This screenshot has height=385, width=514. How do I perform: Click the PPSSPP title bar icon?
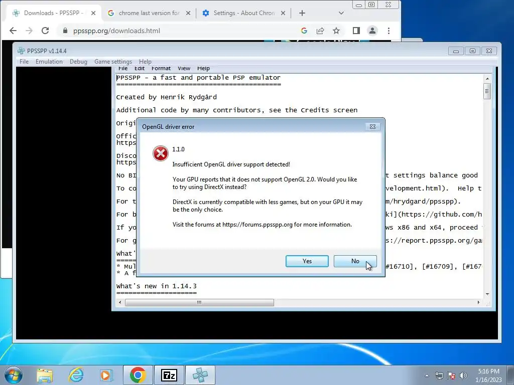point(21,51)
